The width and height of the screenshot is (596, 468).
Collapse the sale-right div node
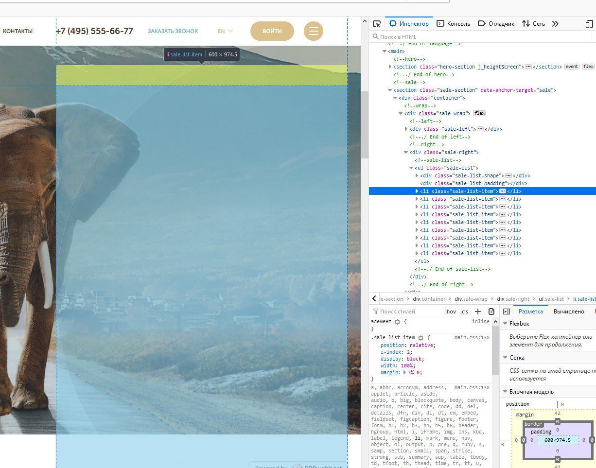click(406, 152)
